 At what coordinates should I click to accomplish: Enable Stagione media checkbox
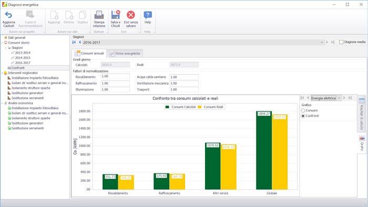click(341, 42)
